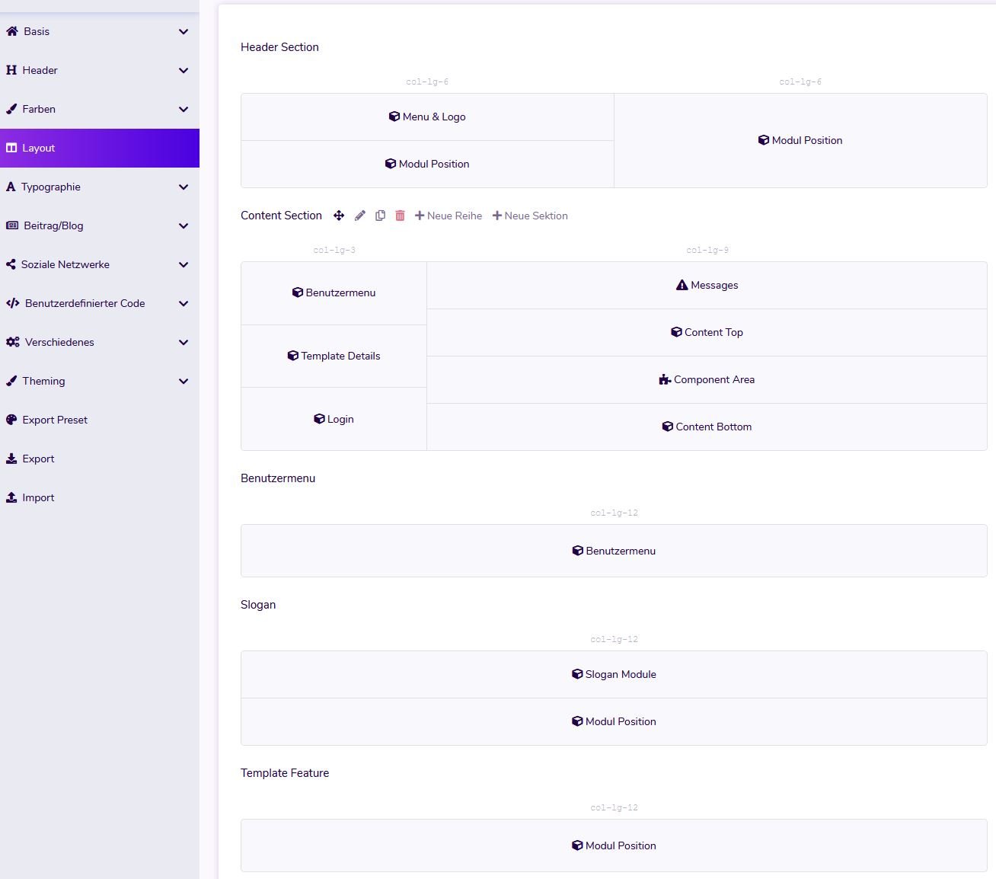The width and height of the screenshot is (996, 879).
Task: Open the Beitrag/Blog sidebar entry
Action: tap(53, 225)
